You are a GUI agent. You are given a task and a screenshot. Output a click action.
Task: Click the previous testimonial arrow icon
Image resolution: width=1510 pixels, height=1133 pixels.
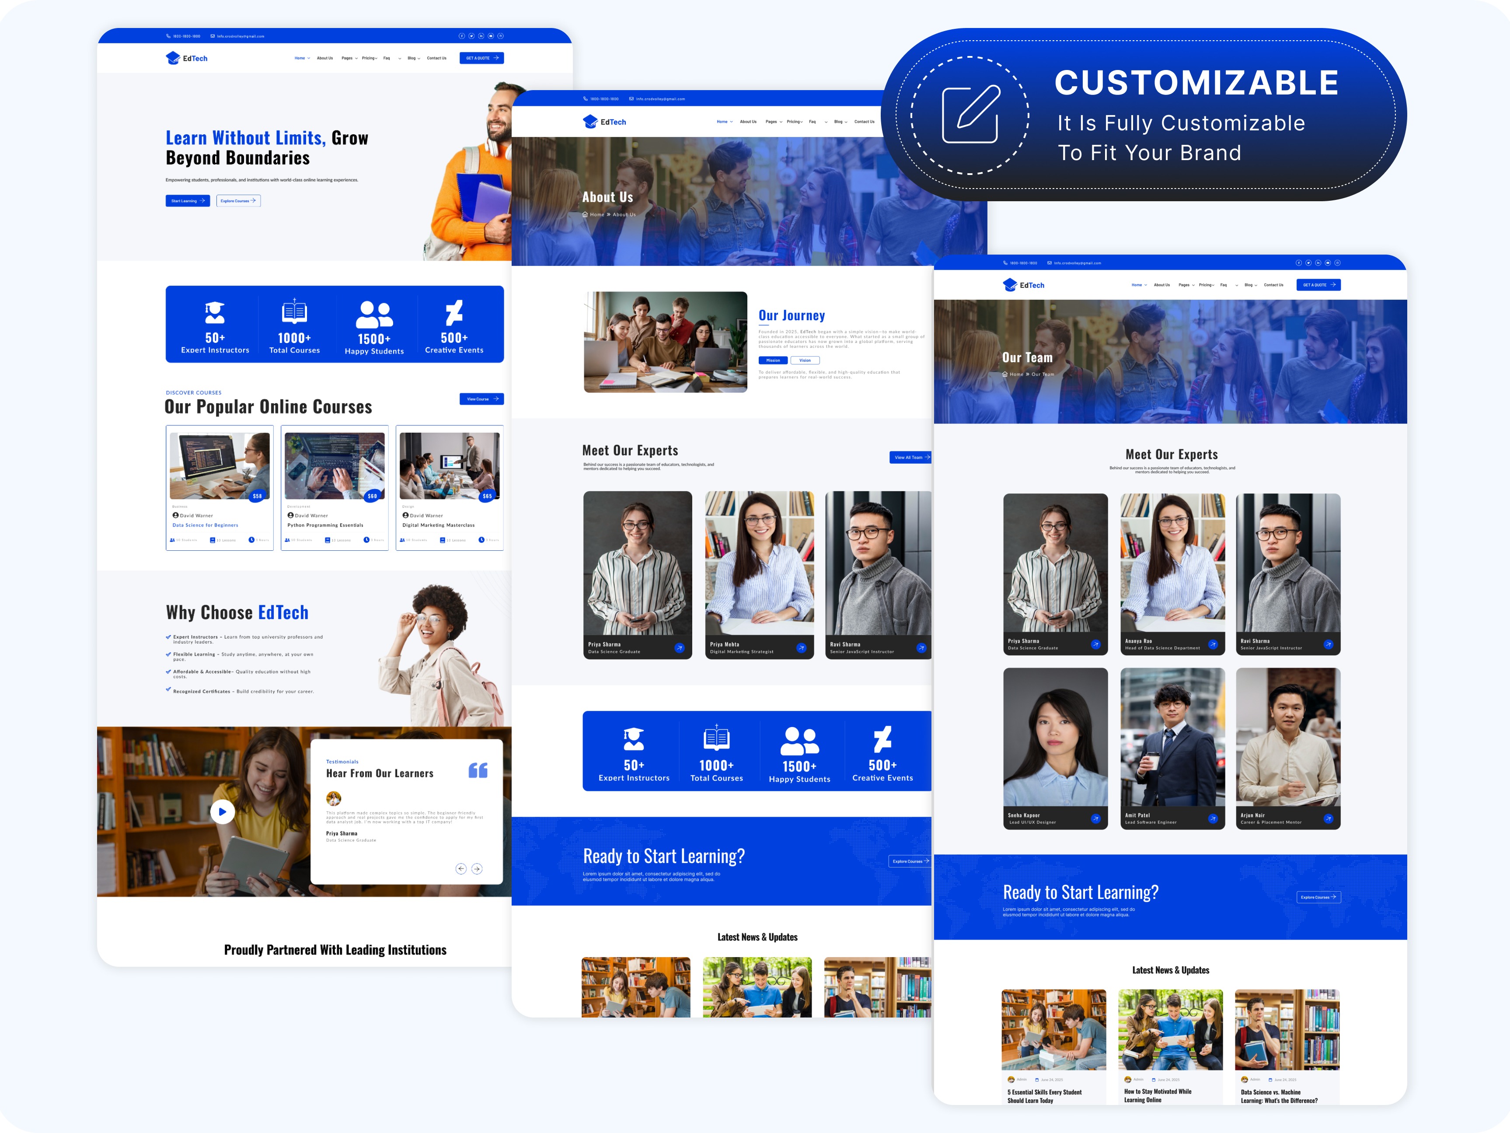(461, 869)
